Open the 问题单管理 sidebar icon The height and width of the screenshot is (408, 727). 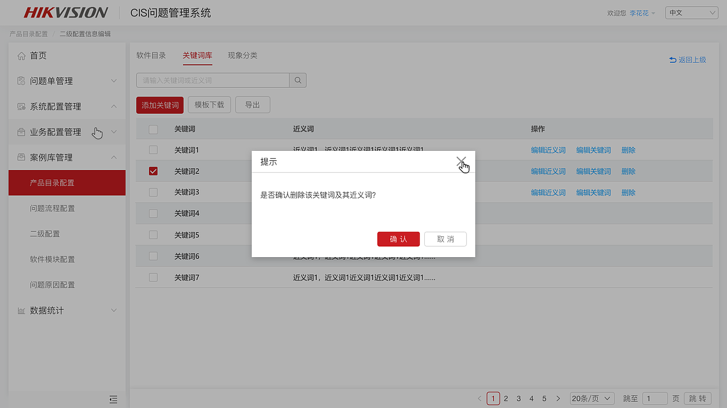tap(21, 81)
